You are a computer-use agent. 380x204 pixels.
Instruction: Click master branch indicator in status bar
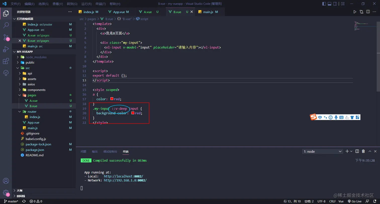click(x=11, y=201)
